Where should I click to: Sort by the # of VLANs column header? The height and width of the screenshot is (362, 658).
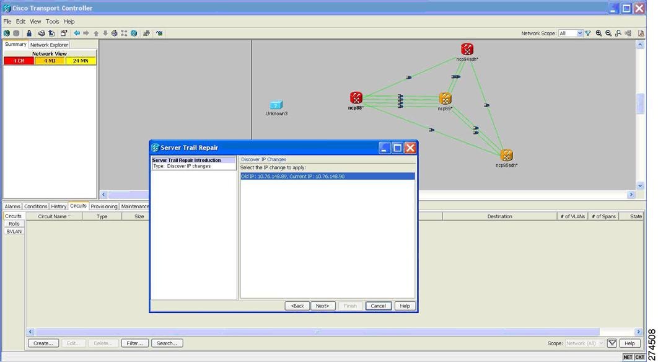tap(572, 216)
